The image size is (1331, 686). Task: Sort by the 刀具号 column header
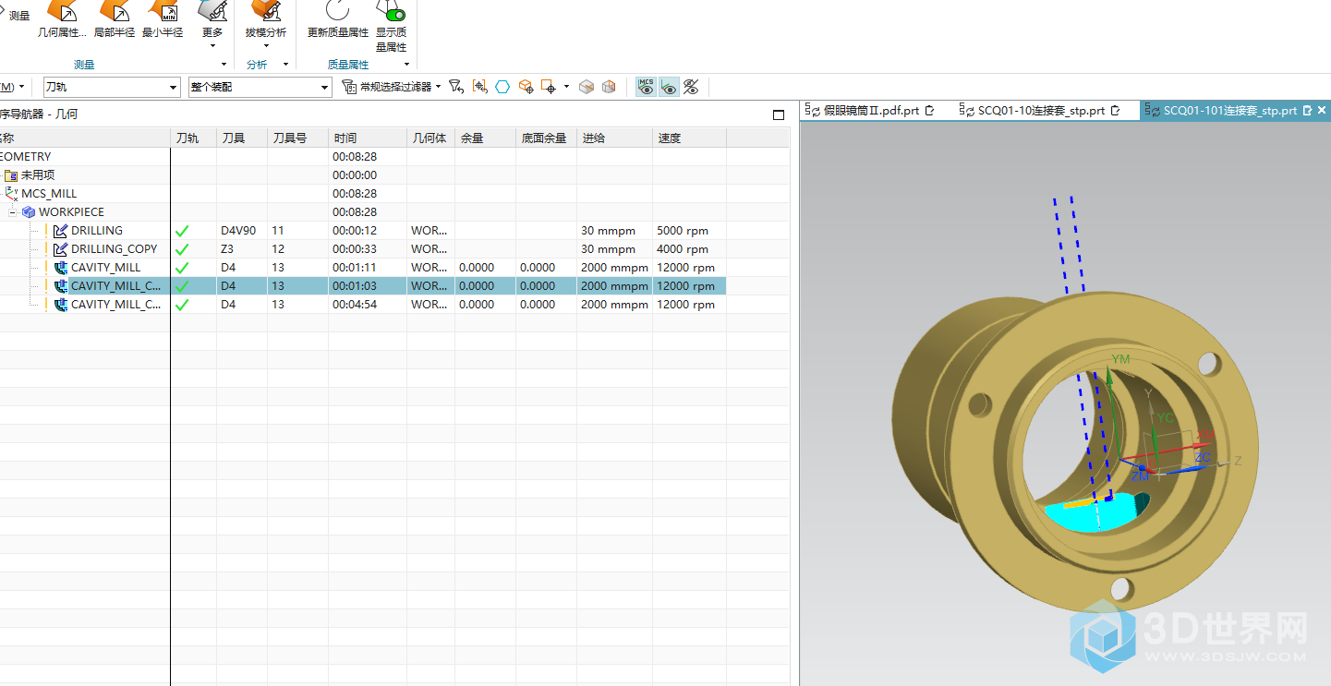click(297, 138)
